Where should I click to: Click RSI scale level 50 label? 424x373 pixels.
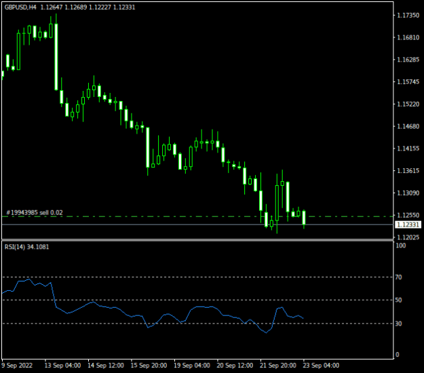pos(398,300)
